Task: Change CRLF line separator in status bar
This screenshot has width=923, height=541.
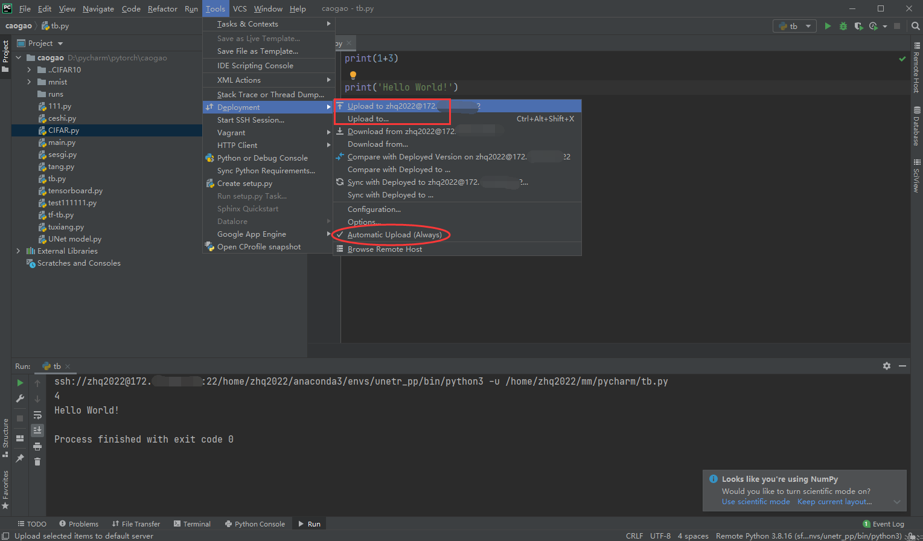Action: tap(634, 536)
